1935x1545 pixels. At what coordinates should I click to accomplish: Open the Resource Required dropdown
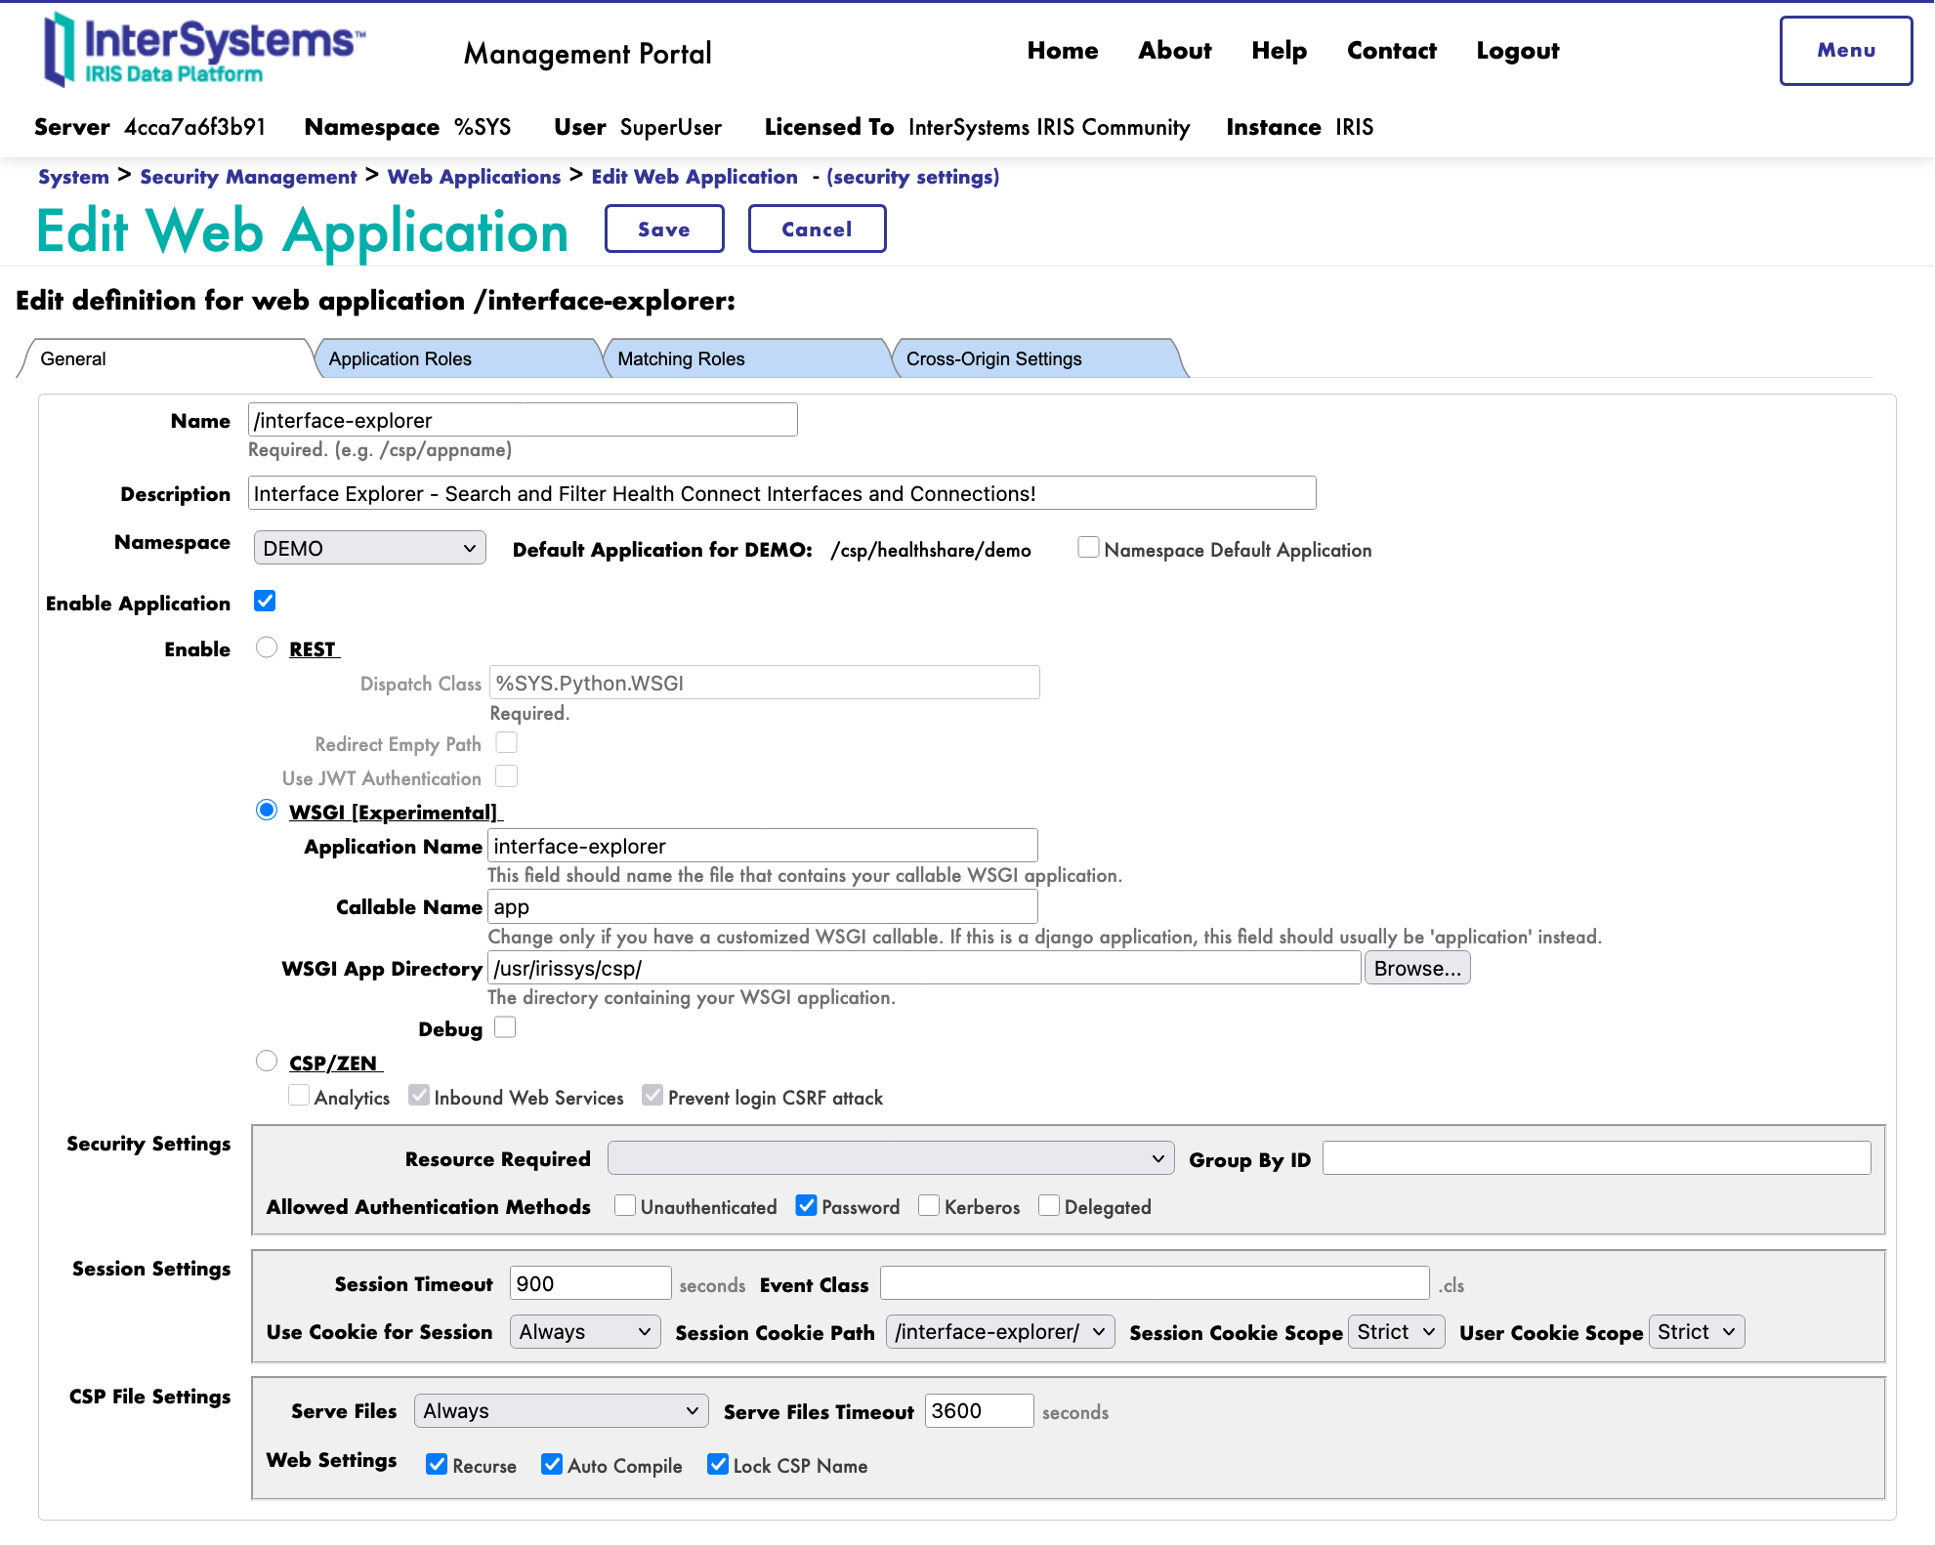pyautogui.click(x=890, y=1159)
